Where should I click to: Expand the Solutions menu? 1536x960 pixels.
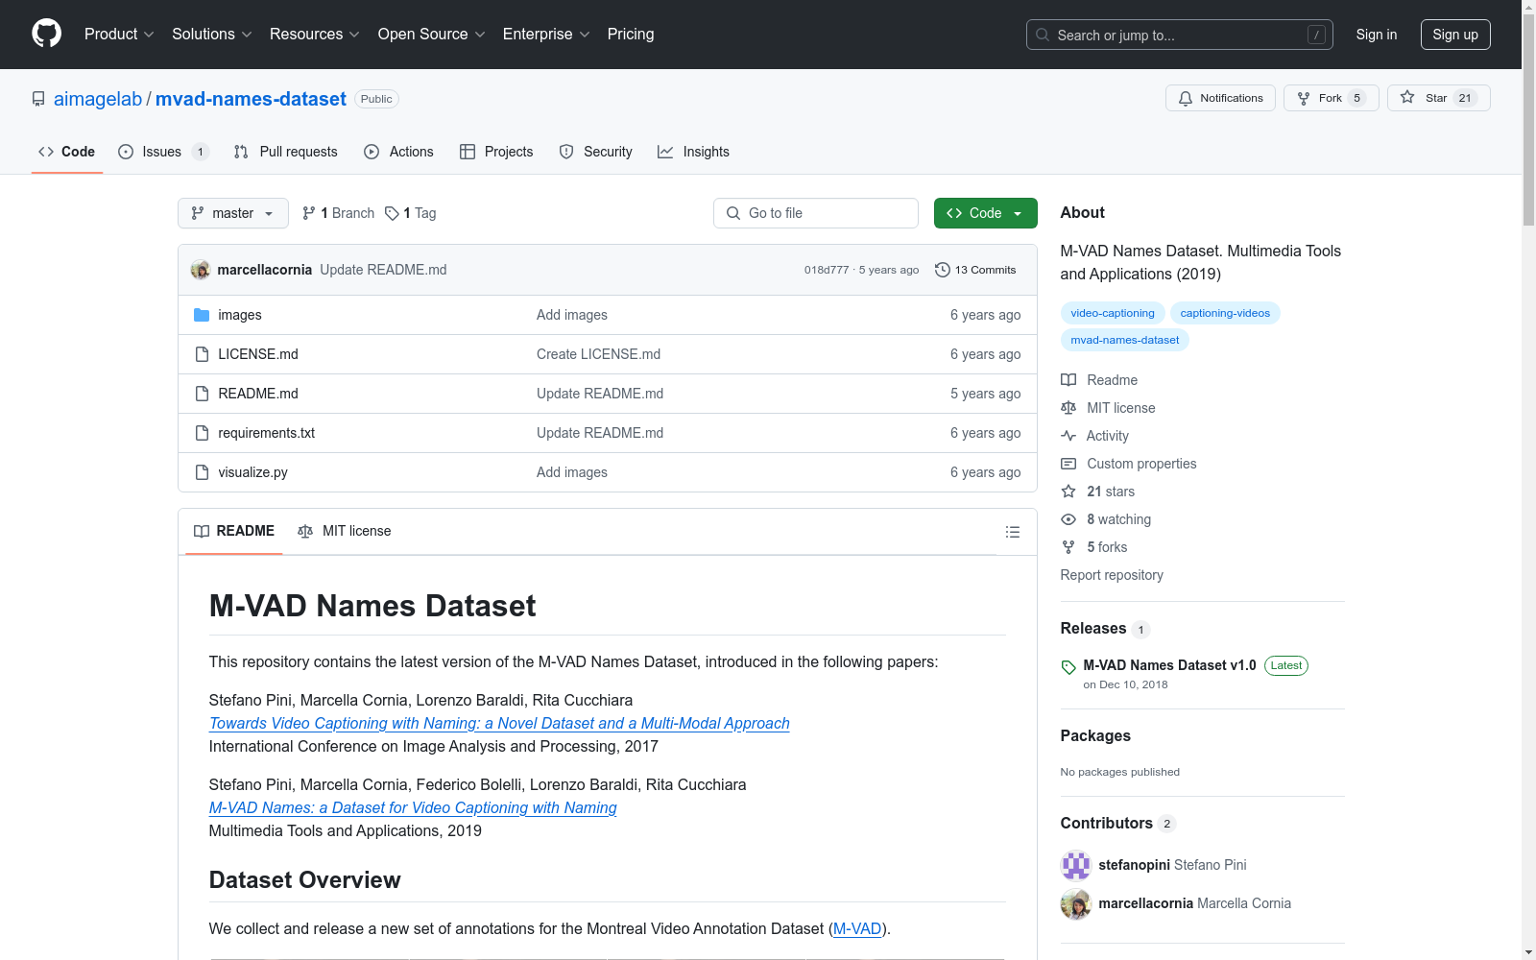coord(212,35)
